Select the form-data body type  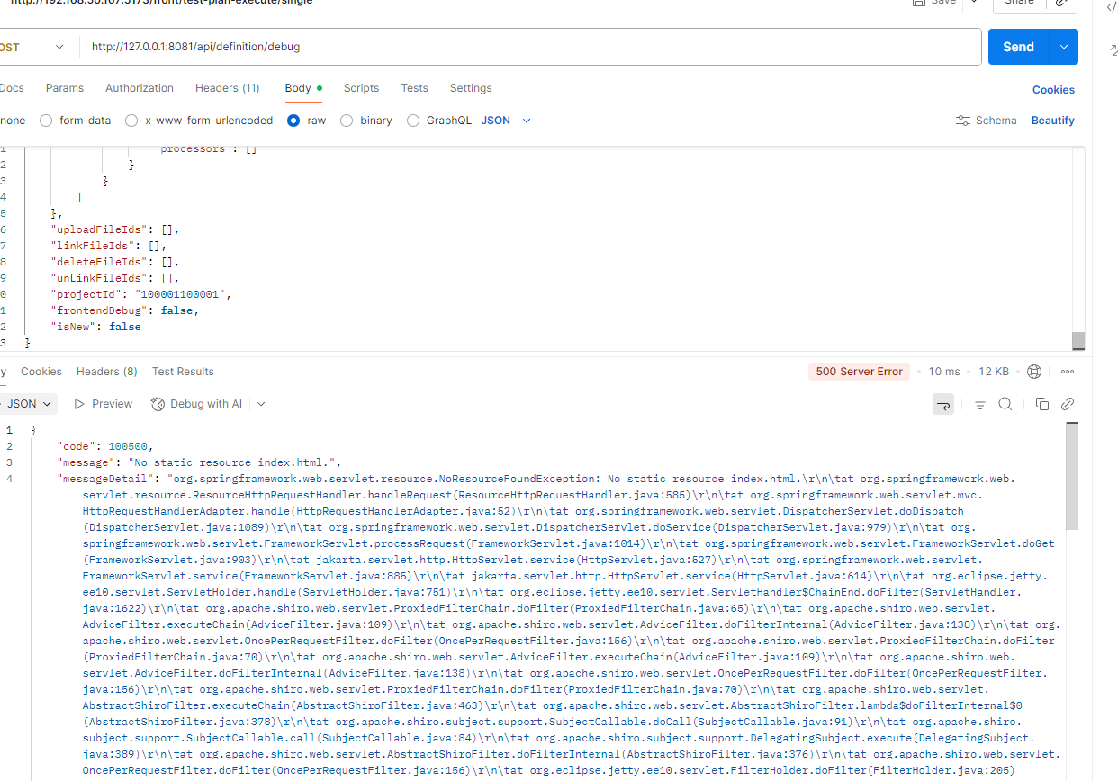pos(48,121)
